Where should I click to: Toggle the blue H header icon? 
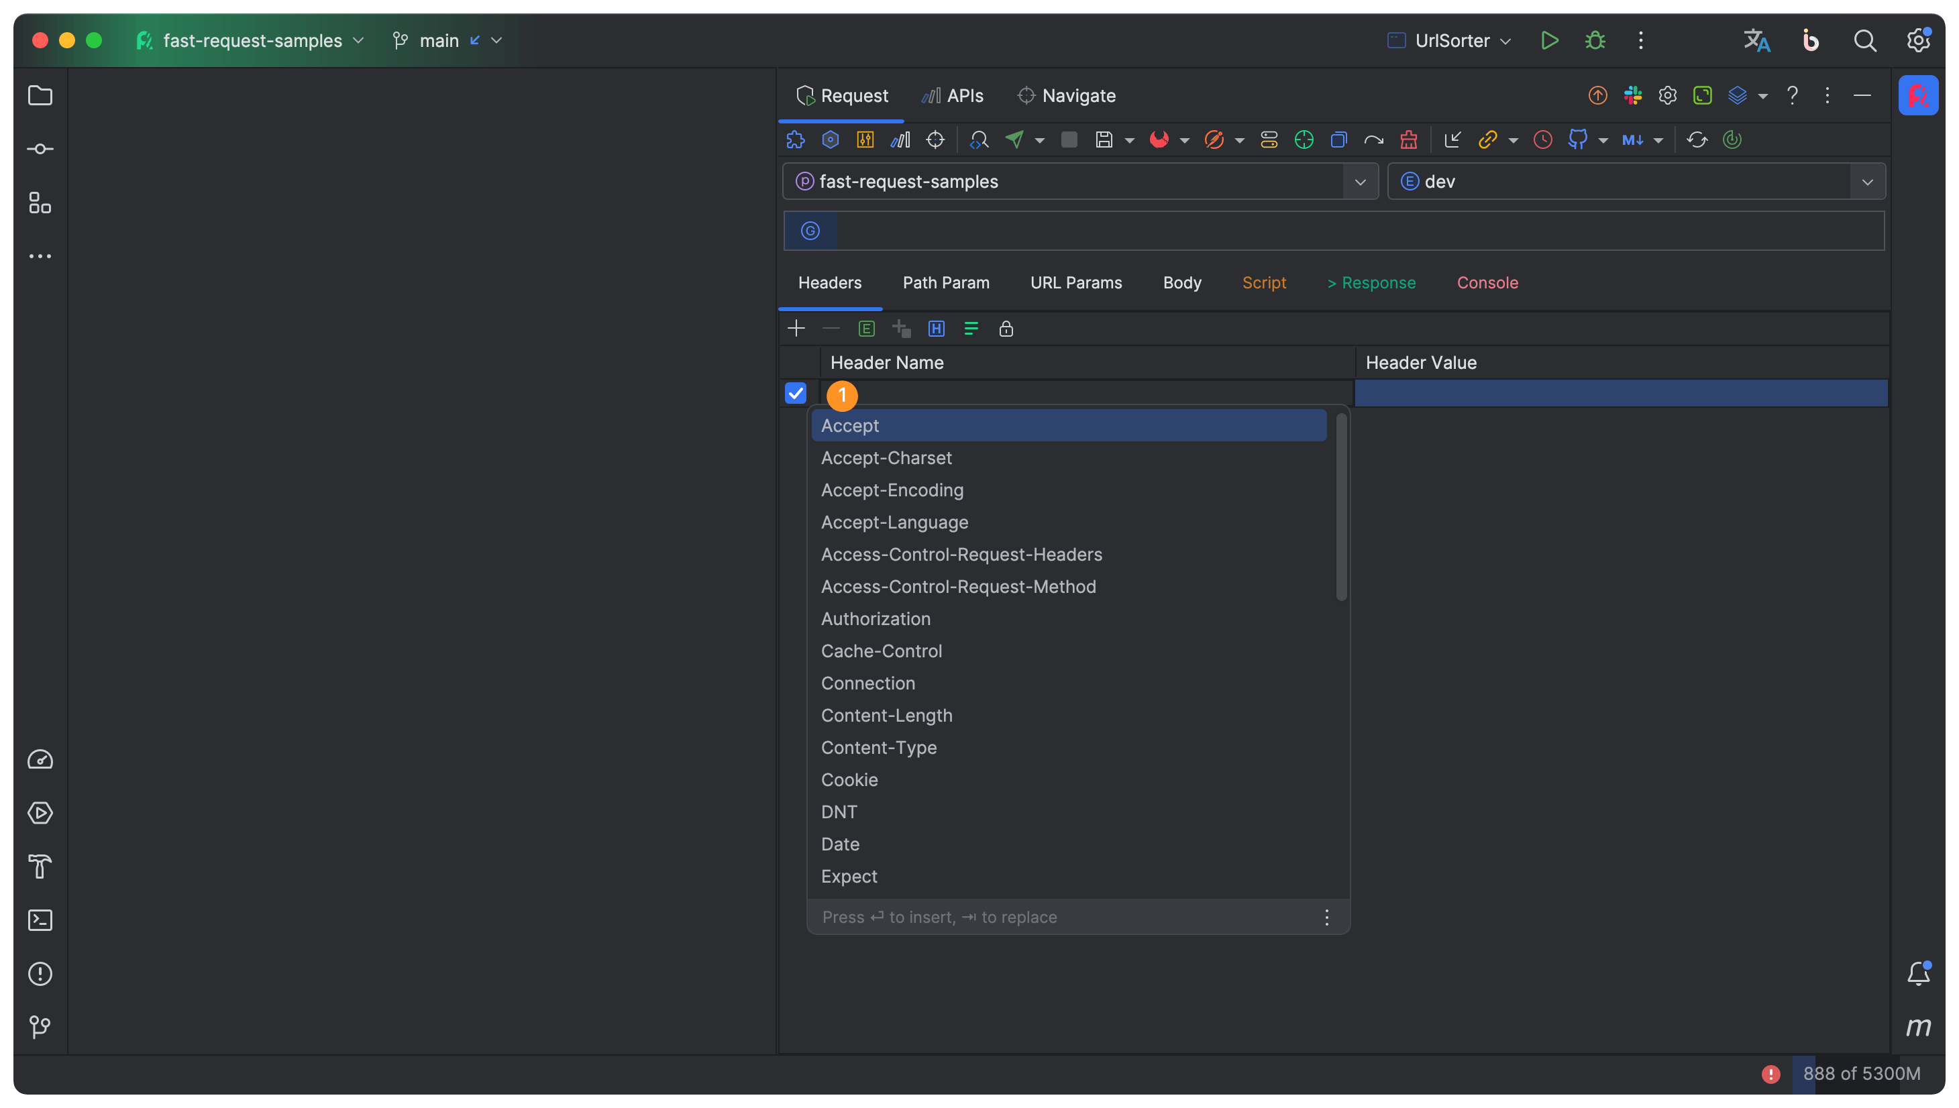936,329
